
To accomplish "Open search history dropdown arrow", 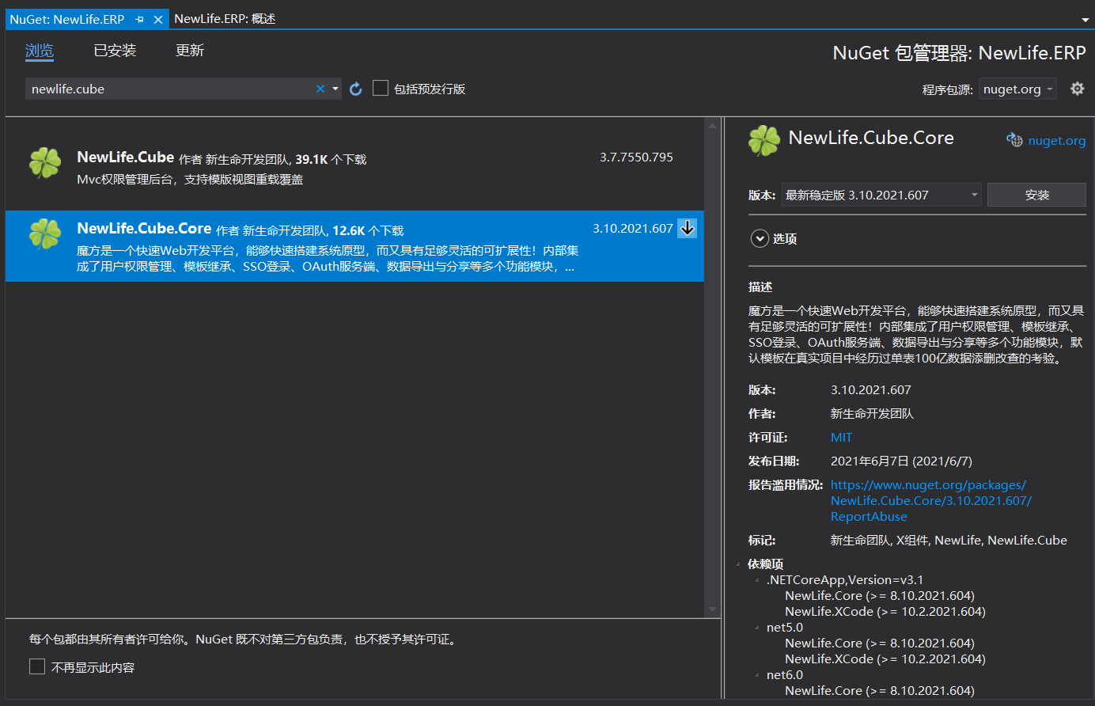I will pos(335,89).
